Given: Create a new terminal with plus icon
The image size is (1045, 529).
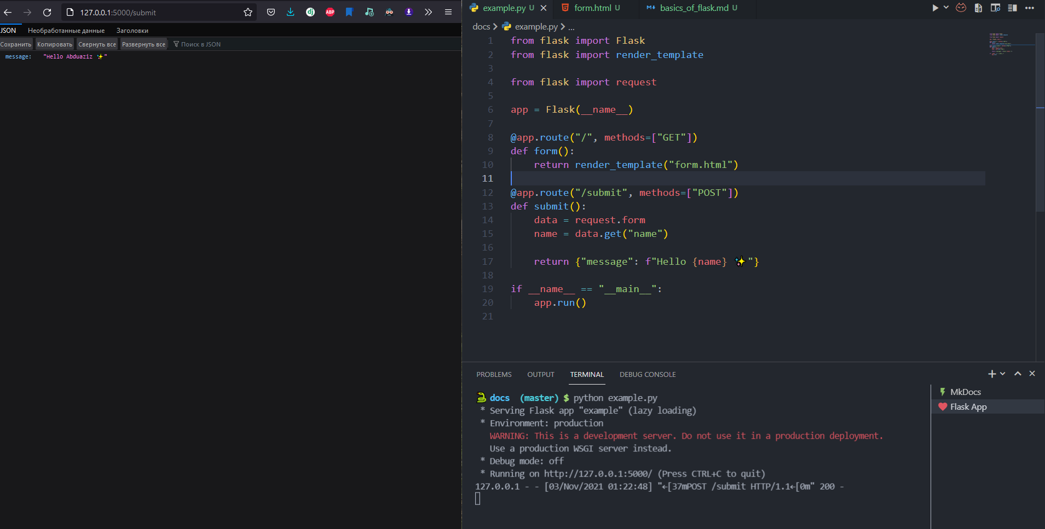Looking at the screenshot, I should (992, 374).
